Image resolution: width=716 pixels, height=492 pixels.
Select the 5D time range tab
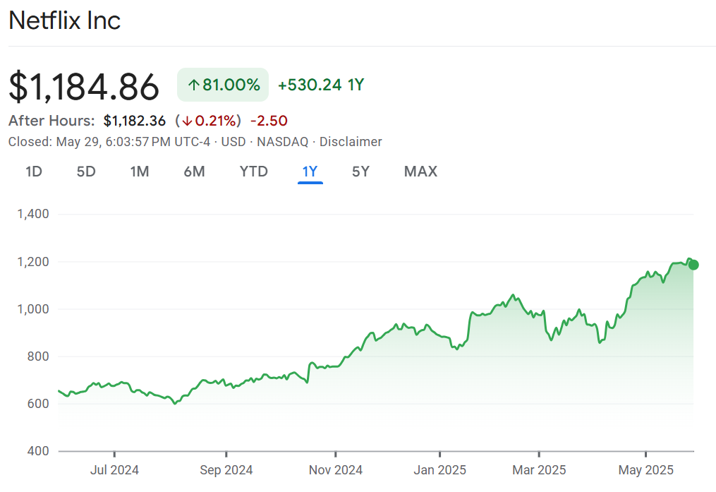[86, 172]
